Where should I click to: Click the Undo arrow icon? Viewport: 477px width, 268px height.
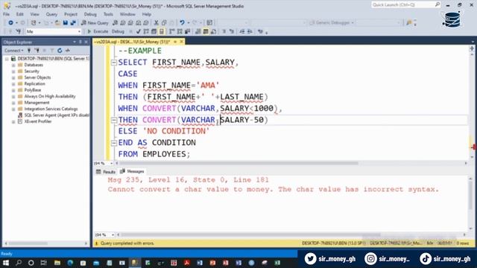182,23
